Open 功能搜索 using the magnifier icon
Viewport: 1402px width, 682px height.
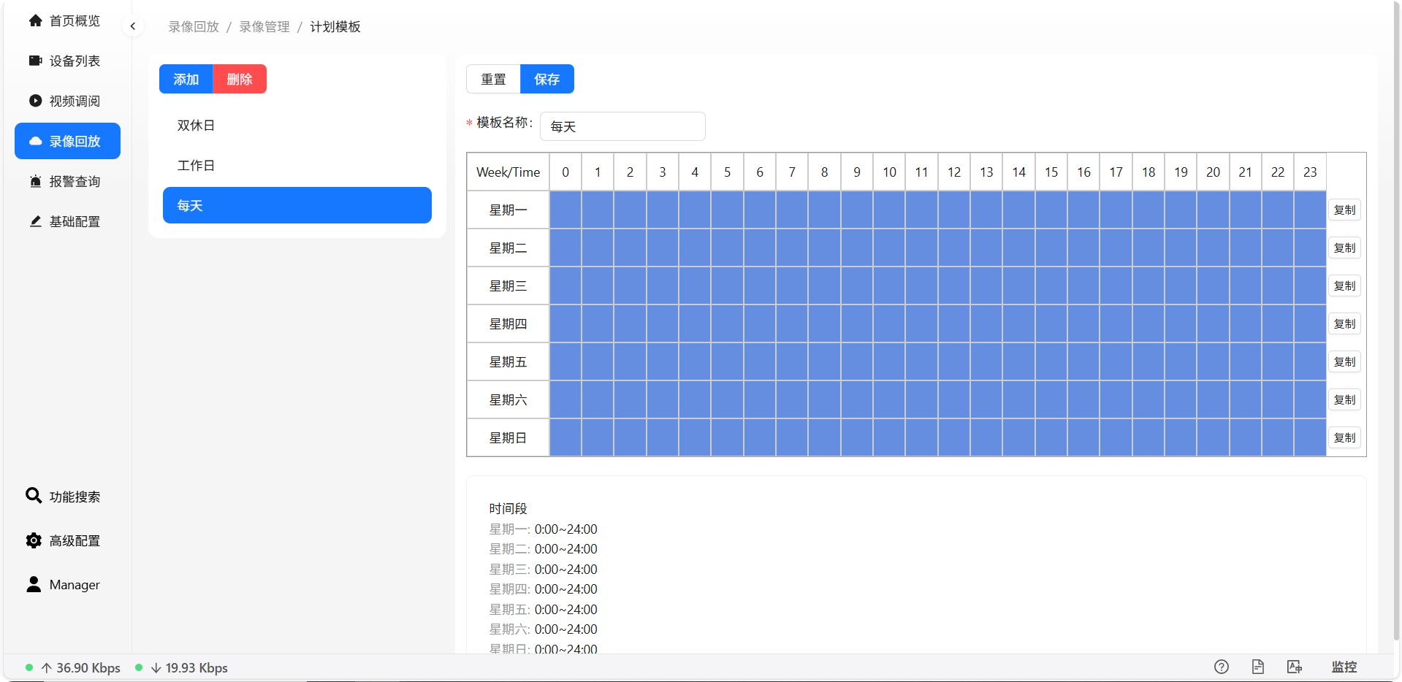pos(34,496)
